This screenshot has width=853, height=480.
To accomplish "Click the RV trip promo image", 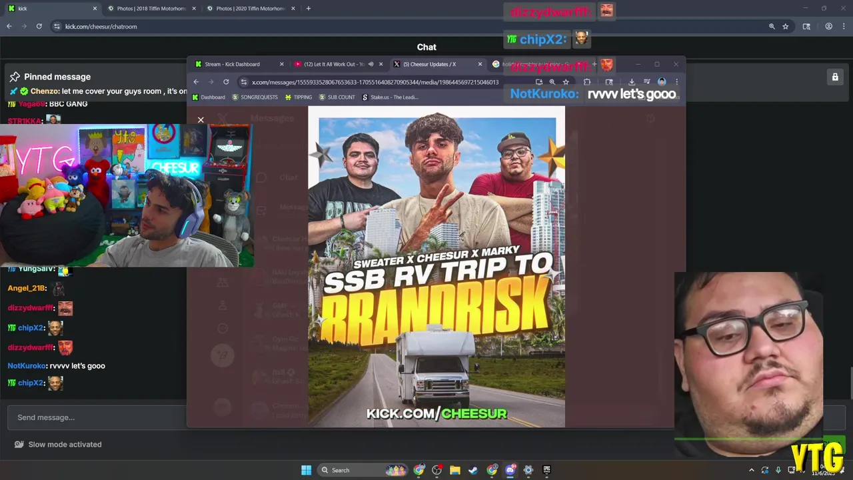I will [436, 267].
